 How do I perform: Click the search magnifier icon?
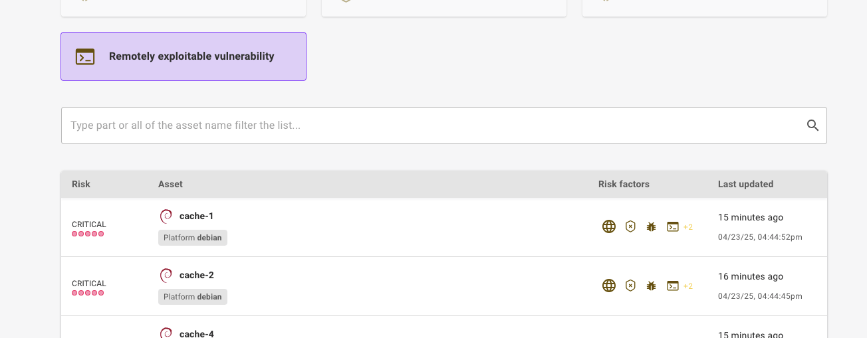pyautogui.click(x=812, y=125)
